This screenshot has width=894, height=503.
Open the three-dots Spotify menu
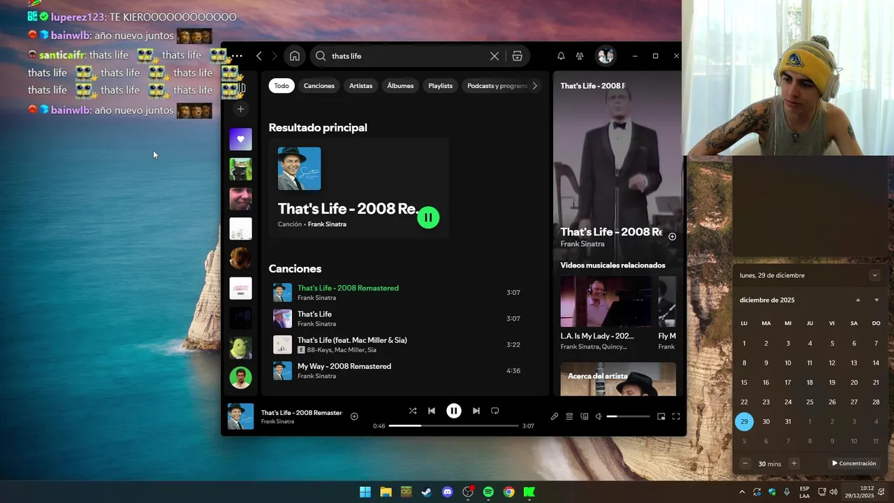tap(237, 56)
